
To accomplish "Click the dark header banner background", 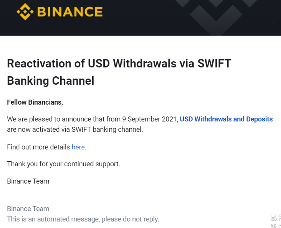I will [x=140, y=18].
